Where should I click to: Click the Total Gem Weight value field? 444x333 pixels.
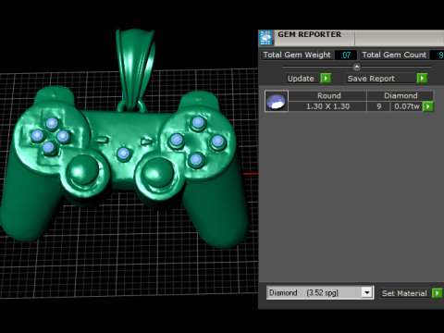point(346,55)
